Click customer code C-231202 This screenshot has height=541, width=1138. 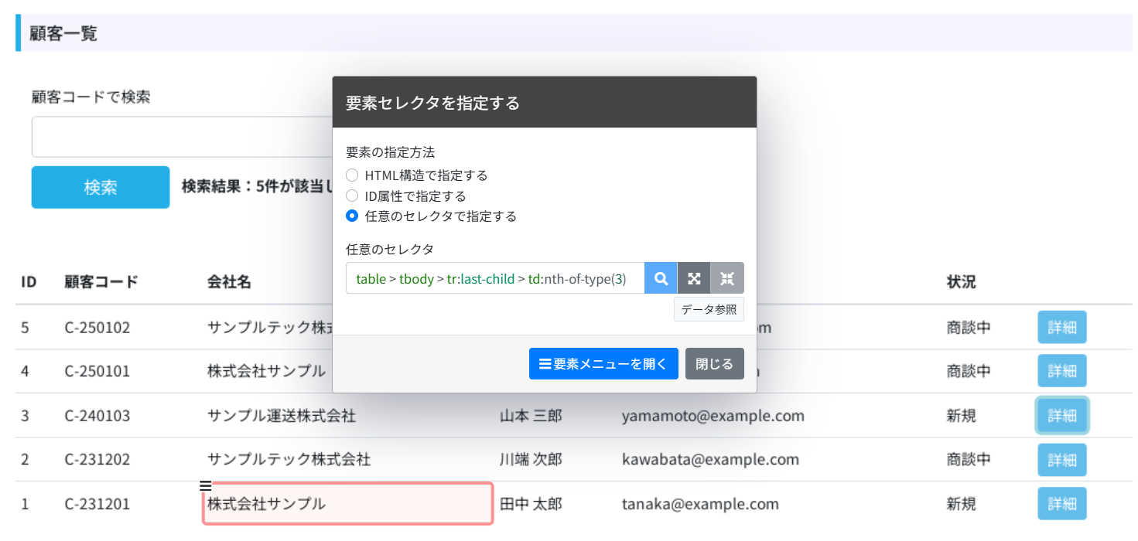97,460
